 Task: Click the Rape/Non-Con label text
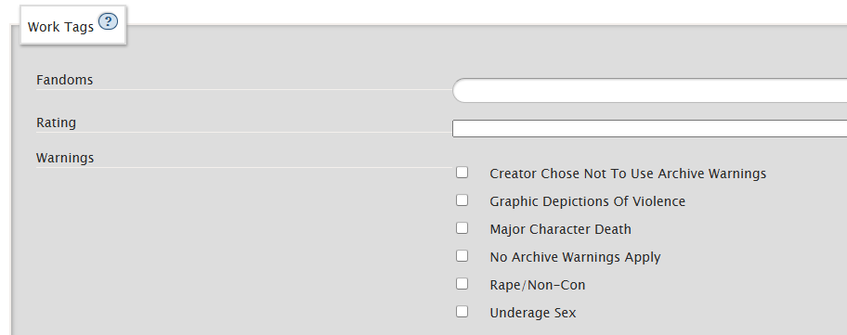point(538,285)
